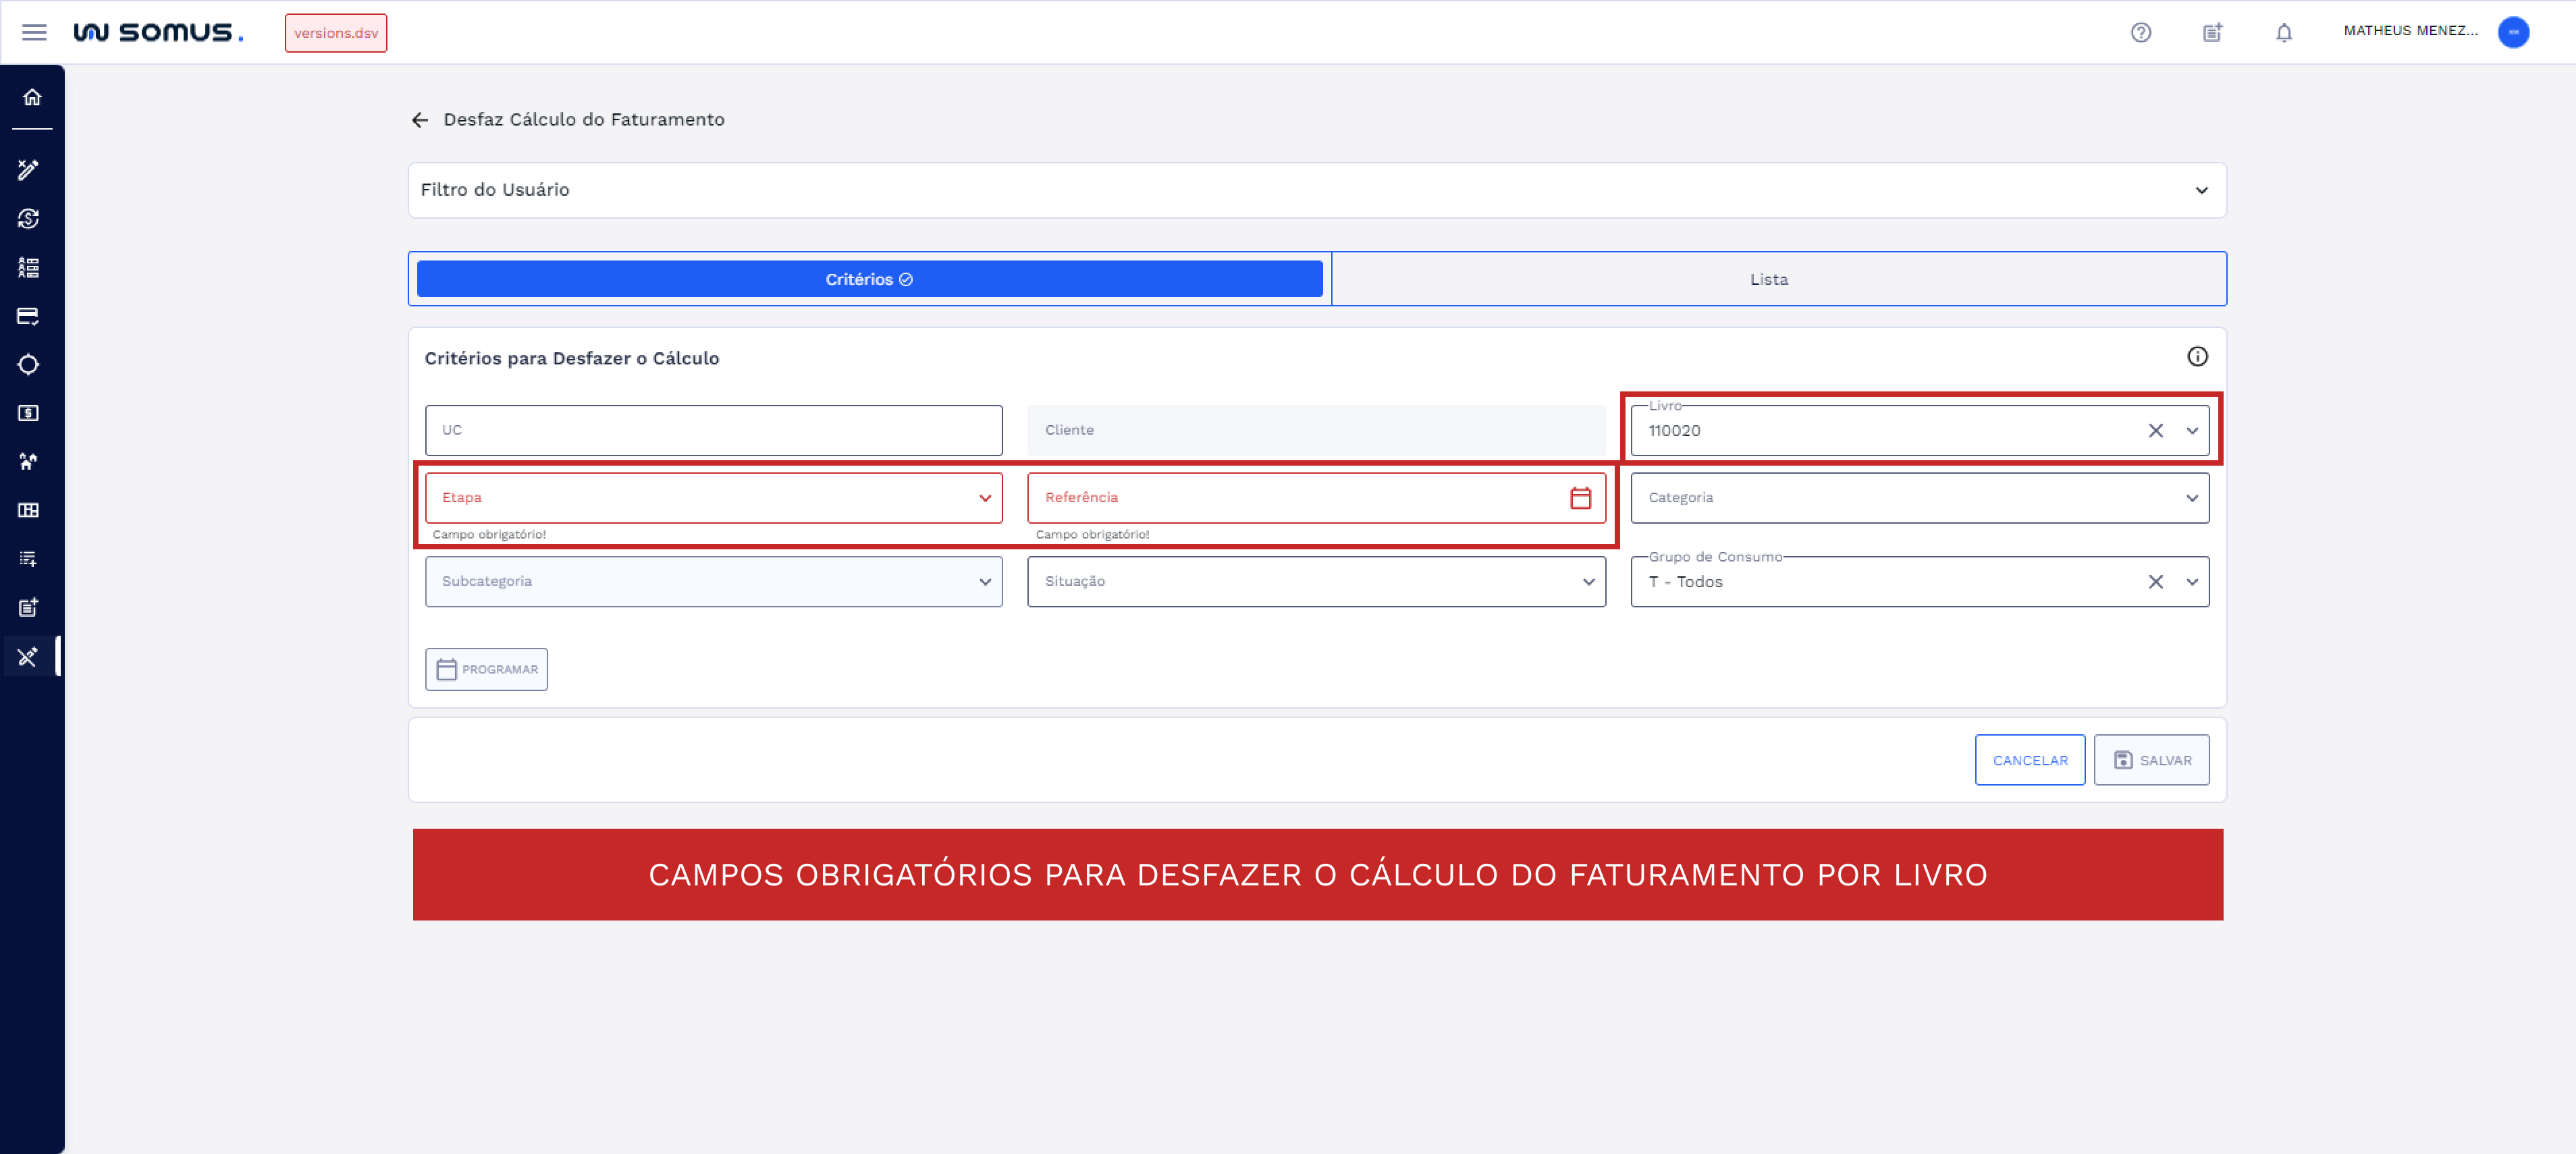Clear the Livro value with the X icon
The height and width of the screenshot is (1154, 2576).
point(2155,430)
